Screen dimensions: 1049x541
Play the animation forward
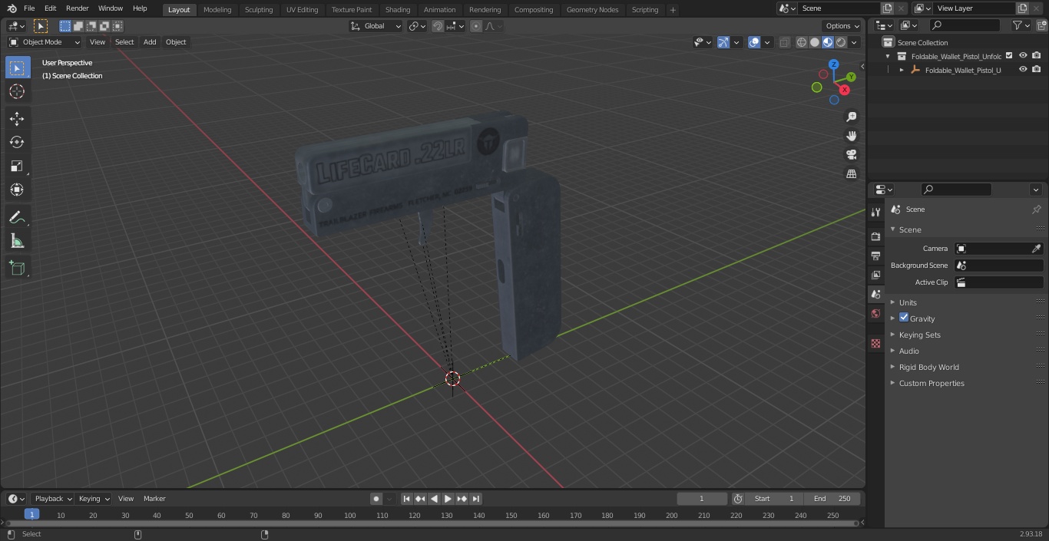[448, 499]
